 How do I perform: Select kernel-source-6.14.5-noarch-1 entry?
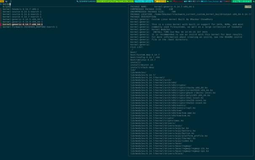22,12
